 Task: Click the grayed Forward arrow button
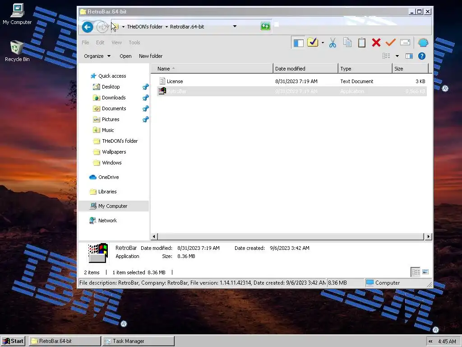[x=102, y=27]
